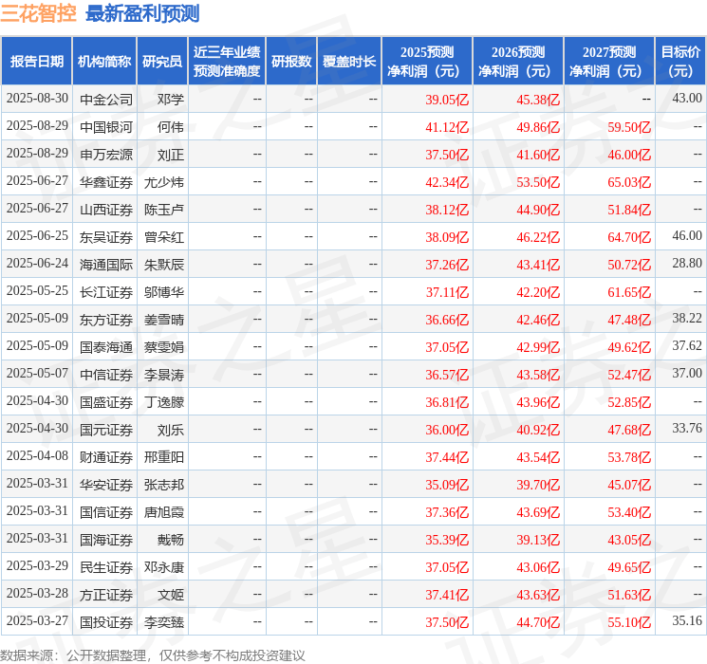Select the 目标价 column header
Viewport: 707px width, 664px height.
pyautogui.click(x=680, y=61)
